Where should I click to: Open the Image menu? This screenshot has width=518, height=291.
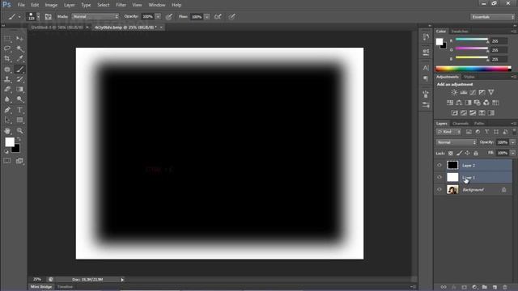pos(51,5)
